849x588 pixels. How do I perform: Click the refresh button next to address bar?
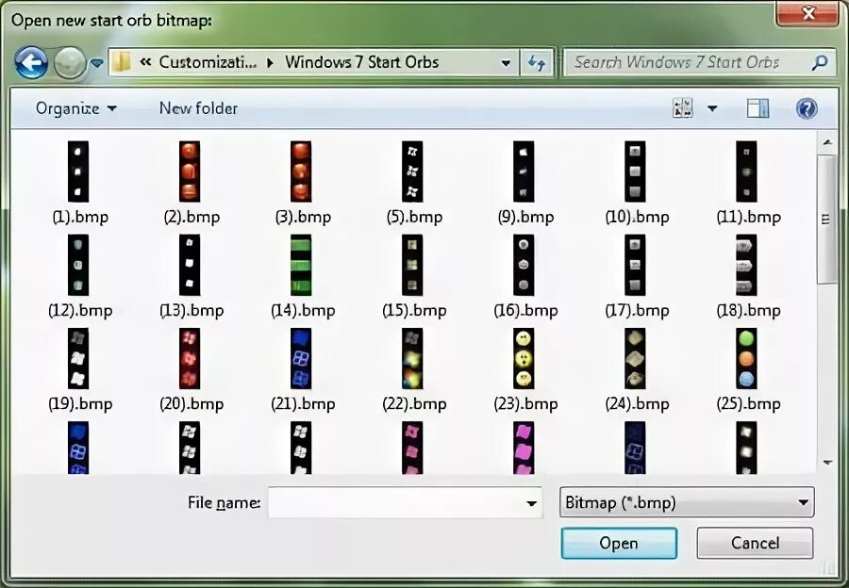536,63
